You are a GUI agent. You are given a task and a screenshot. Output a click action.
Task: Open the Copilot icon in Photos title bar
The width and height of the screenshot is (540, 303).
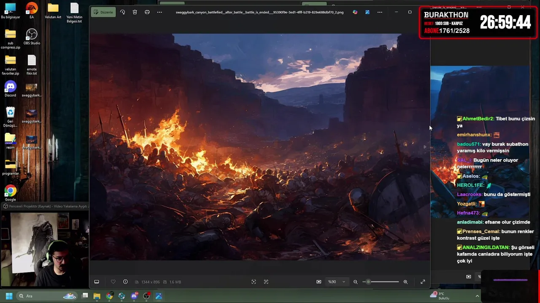click(355, 12)
